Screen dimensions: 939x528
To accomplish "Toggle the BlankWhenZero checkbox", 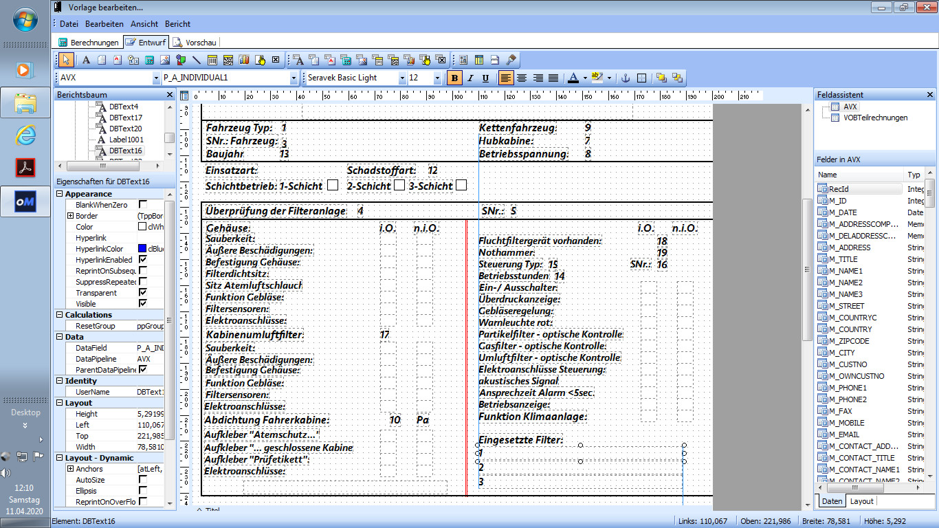I will pyautogui.click(x=143, y=205).
